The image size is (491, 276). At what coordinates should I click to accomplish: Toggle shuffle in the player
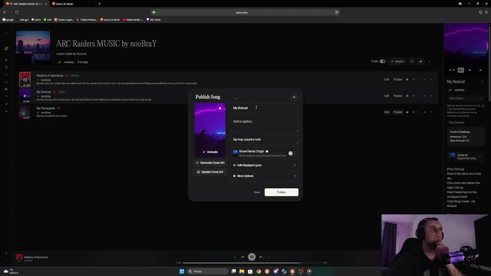click(234, 257)
